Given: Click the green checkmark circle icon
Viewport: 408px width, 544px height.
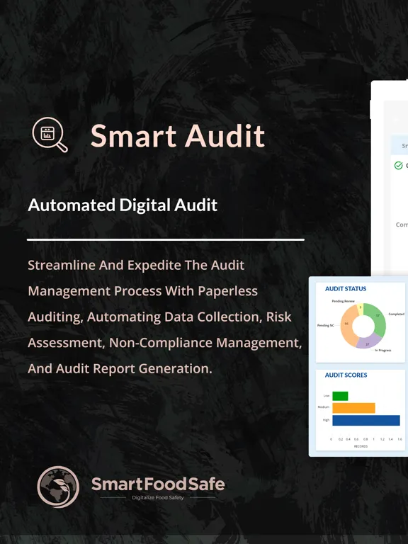Looking at the screenshot, I should (x=399, y=166).
